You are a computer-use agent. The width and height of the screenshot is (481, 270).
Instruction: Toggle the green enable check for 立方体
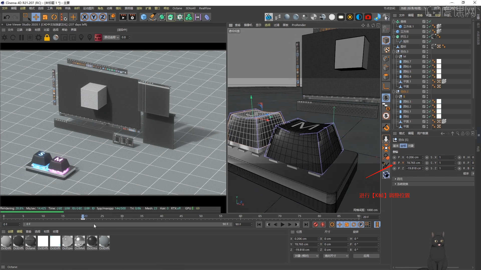click(430, 31)
